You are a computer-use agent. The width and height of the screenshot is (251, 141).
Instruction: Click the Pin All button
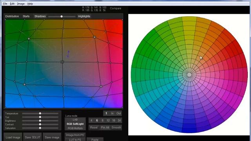(x=105, y=128)
